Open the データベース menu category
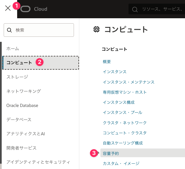Image resolution: width=185 pixels, height=169 pixels. point(19,120)
